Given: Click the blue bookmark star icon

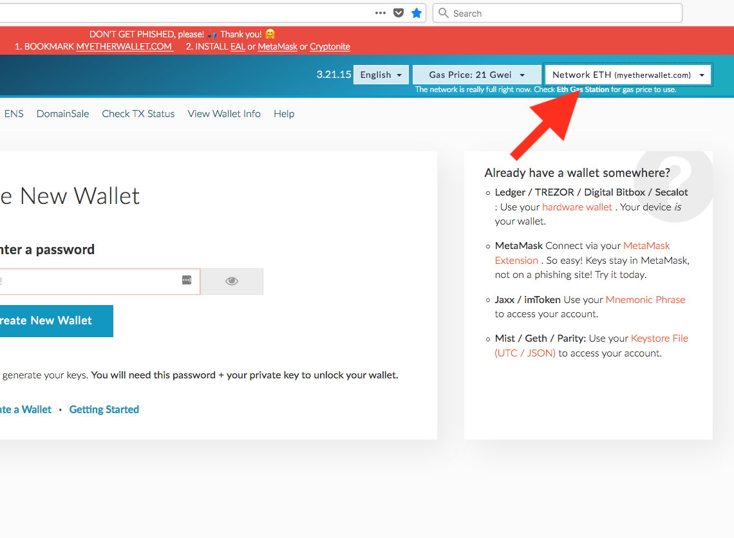Looking at the screenshot, I should click(x=417, y=13).
